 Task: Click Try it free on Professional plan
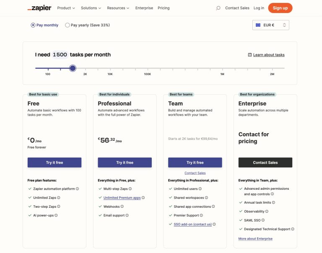pos(125,163)
